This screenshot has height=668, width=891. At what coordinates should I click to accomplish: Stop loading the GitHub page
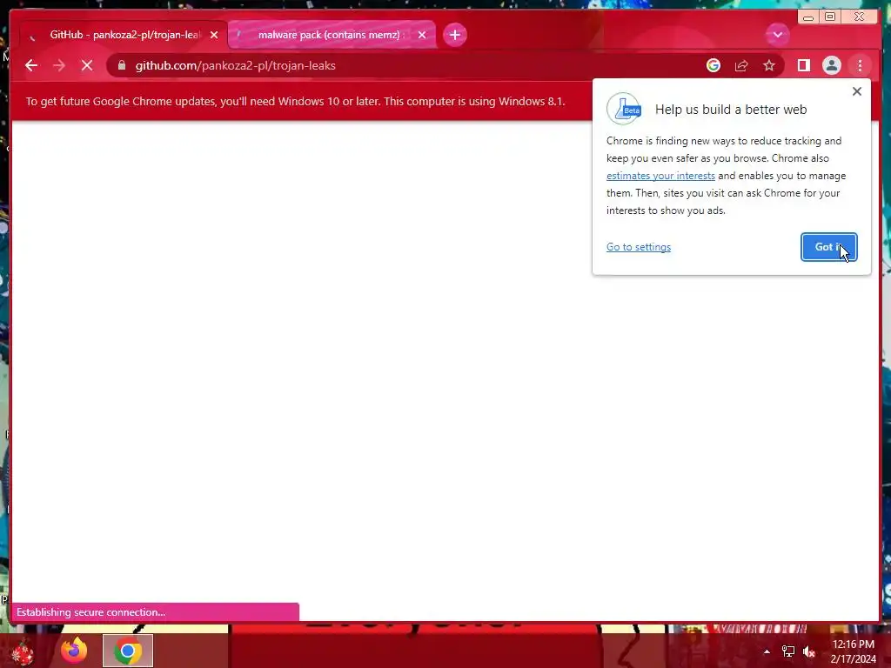pos(87,65)
